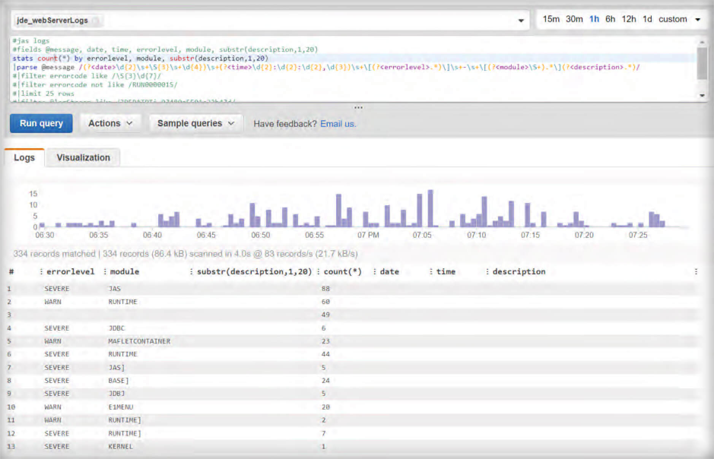Select the Logs tab
This screenshot has height=459, width=714.
point(24,158)
